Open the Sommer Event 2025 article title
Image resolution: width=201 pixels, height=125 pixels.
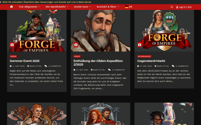(24, 61)
